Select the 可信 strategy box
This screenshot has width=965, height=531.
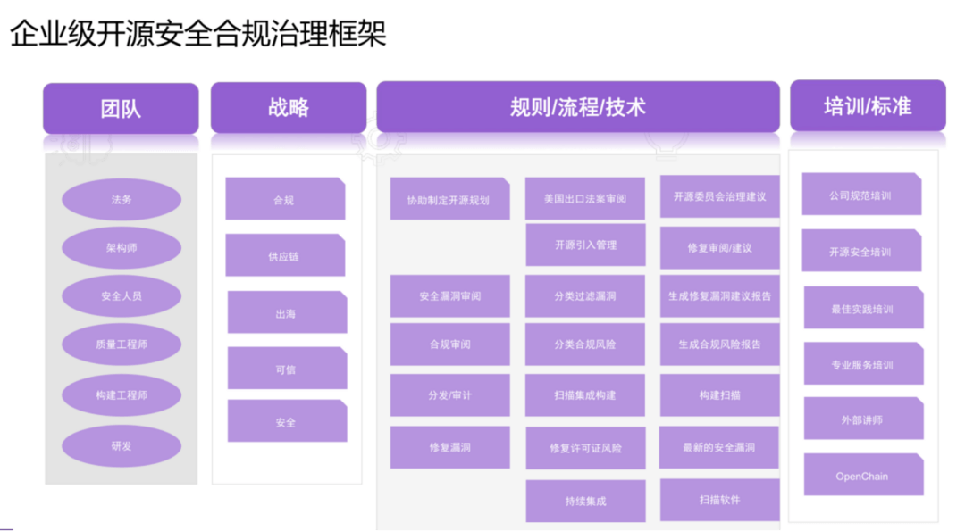[287, 369]
